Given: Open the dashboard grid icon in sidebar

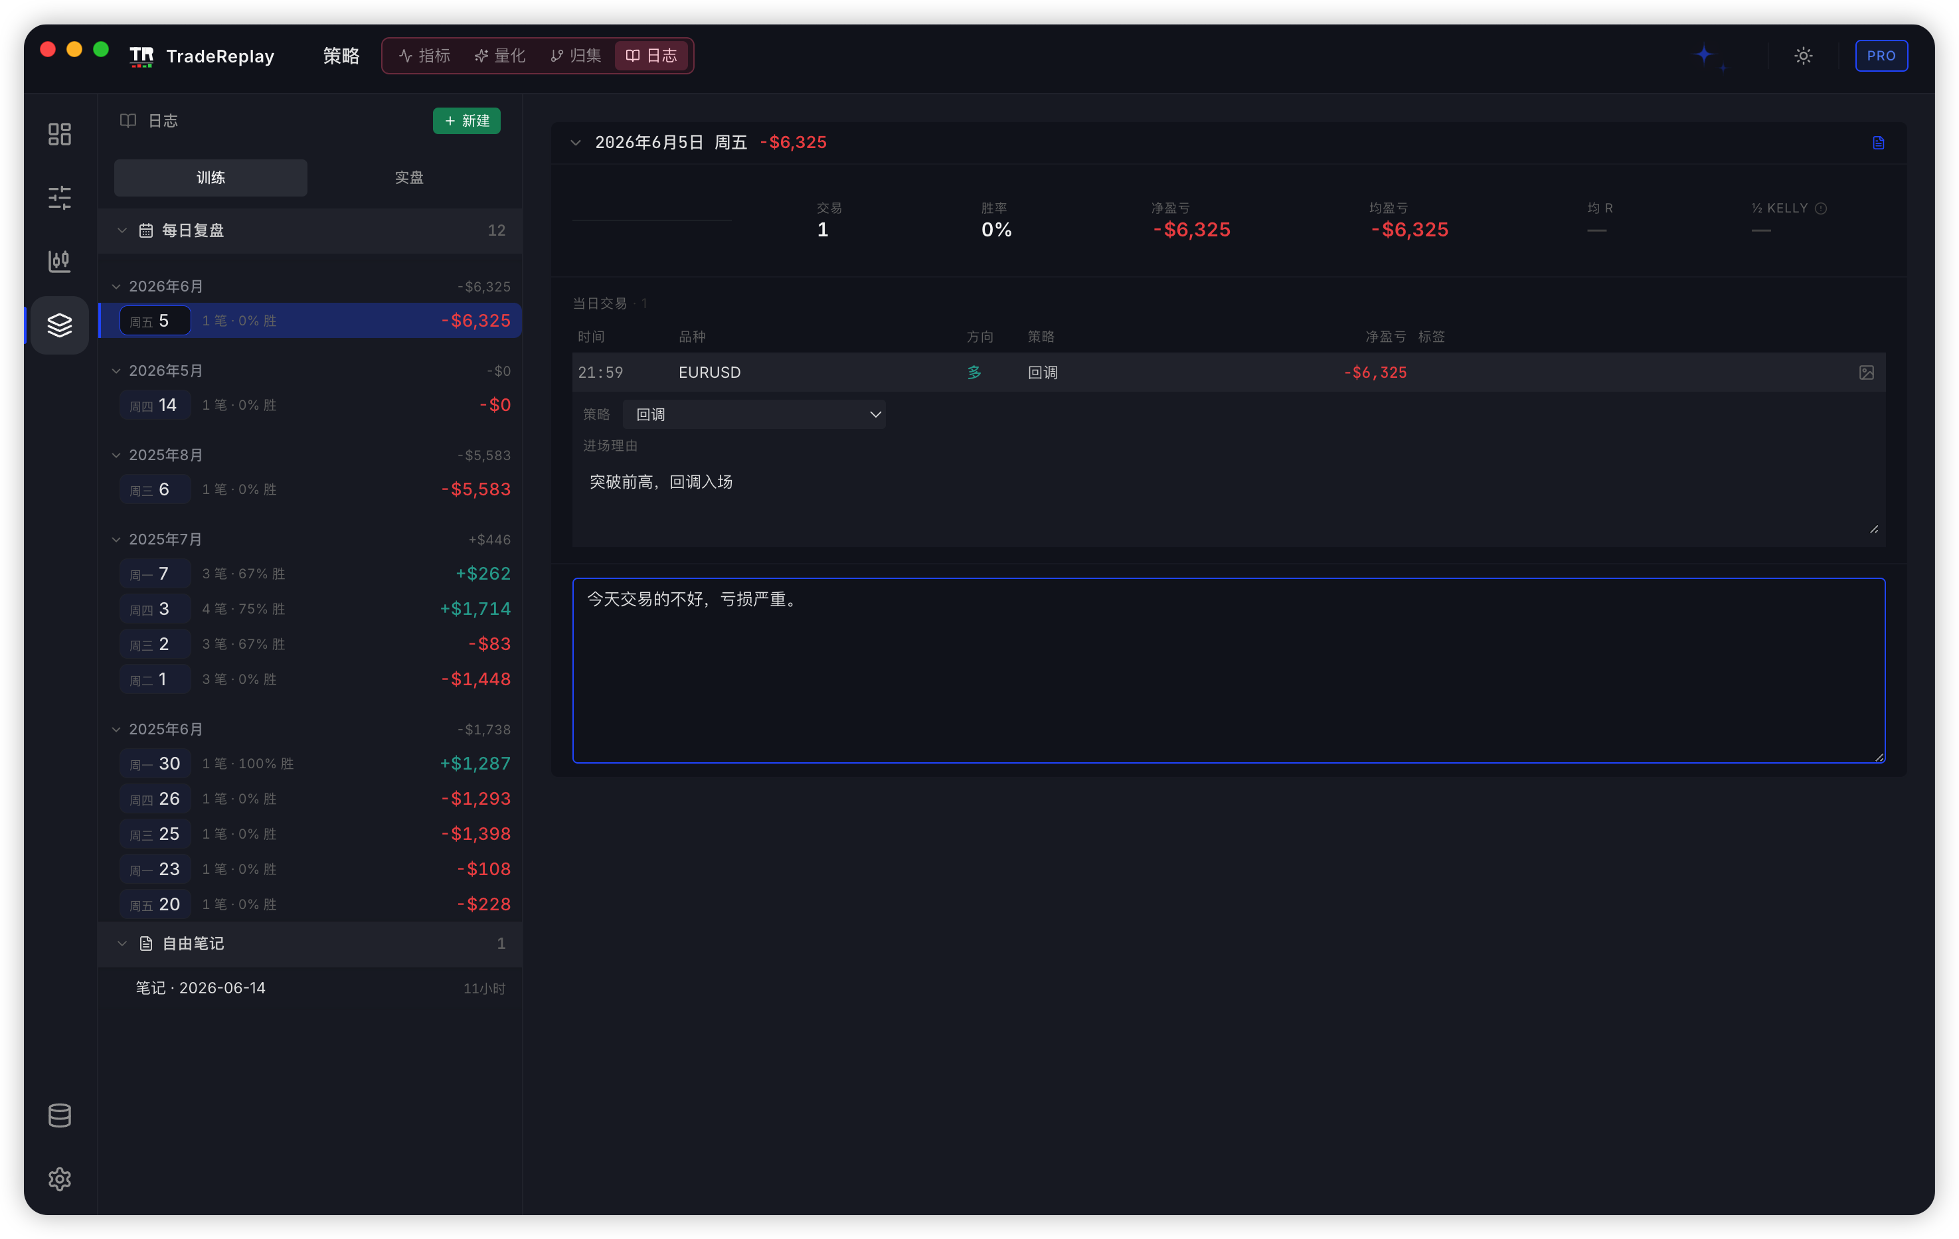Looking at the screenshot, I should (59, 133).
